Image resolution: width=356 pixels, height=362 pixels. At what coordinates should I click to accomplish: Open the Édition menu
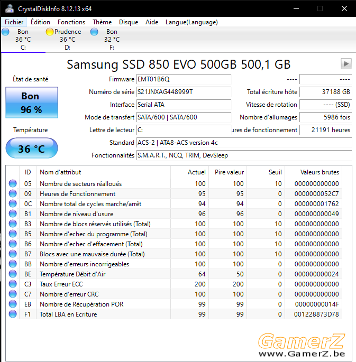(40, 22)
